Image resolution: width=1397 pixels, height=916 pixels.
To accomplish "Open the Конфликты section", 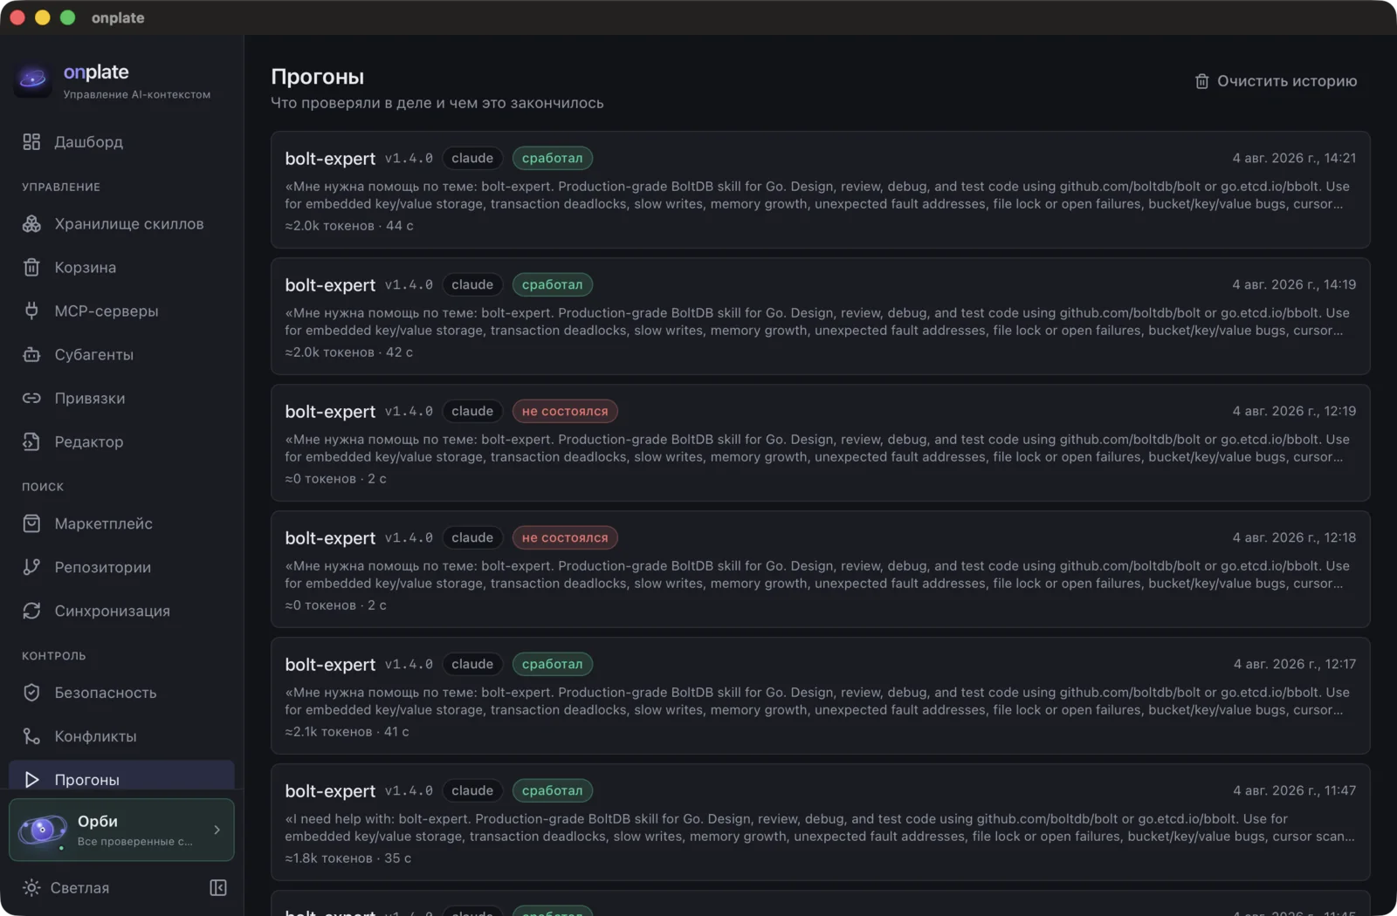I will (x=121, y=737).
